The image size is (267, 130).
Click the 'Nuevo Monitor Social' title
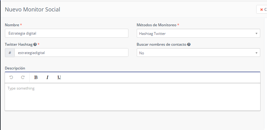coord(32,10)
